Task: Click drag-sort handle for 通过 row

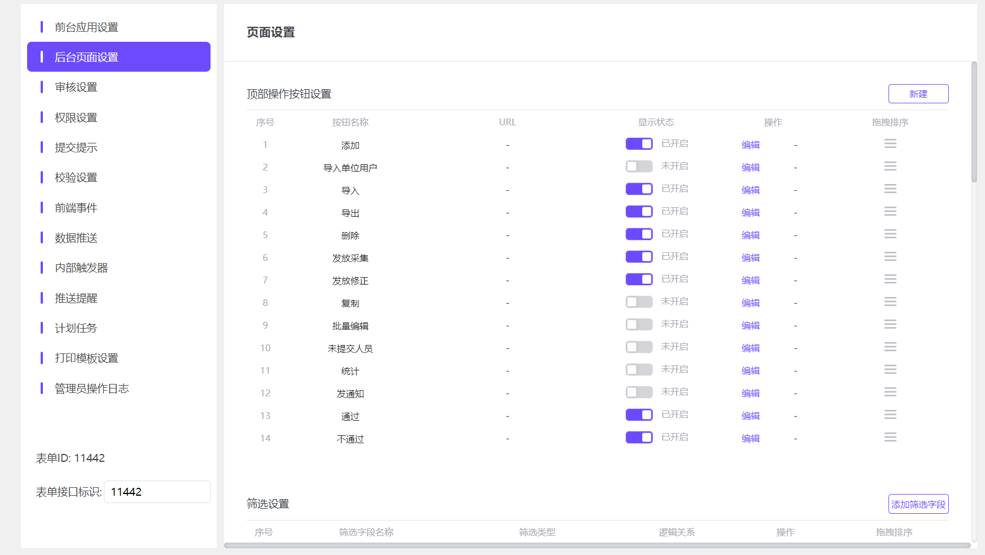Action: point(890,415)
